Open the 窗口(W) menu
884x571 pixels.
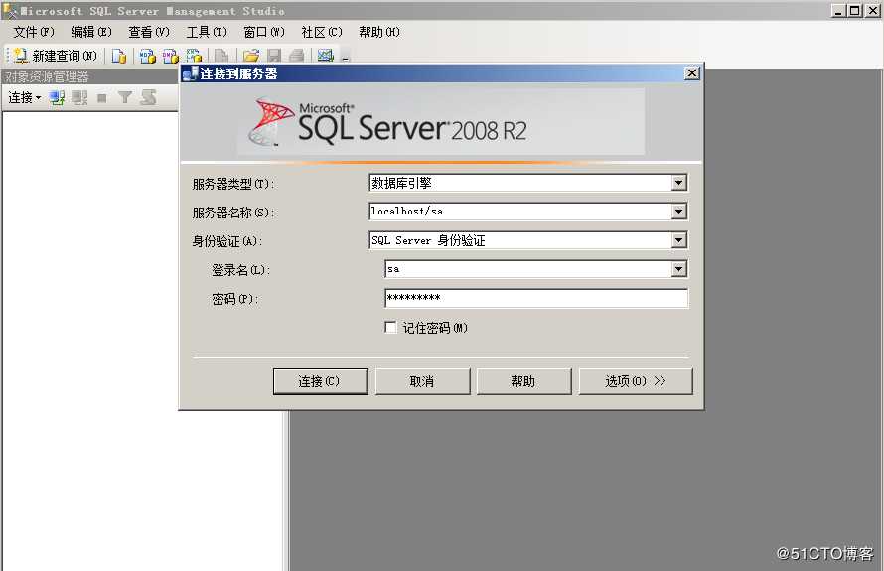tap(264, 32)
